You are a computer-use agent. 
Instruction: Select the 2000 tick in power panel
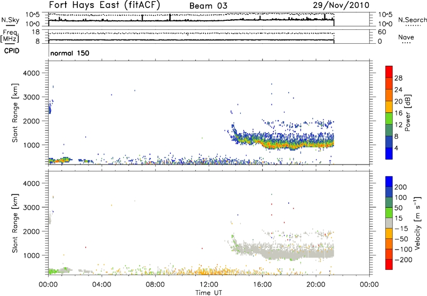31,121
